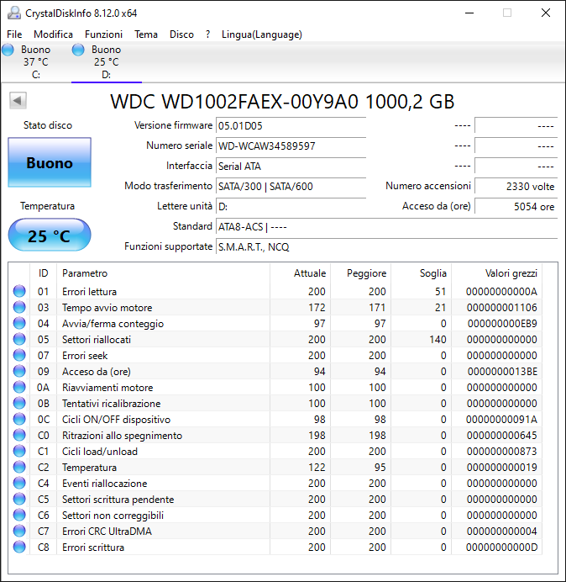
Task: Click the Peggiore column header
Action: click(x=360, y=273)
